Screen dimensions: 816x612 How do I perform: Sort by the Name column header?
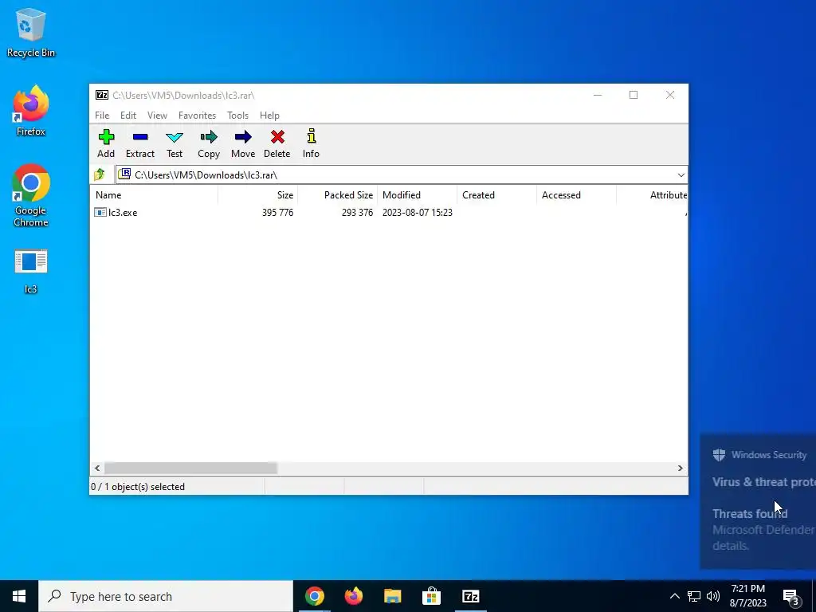(154, 195)
